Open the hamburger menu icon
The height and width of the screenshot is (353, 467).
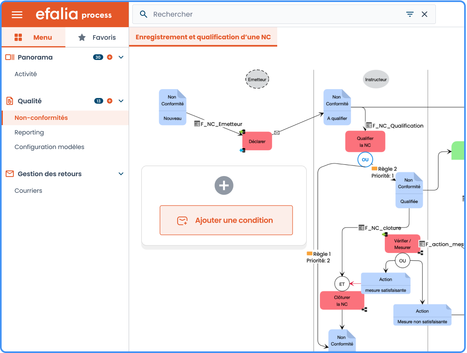click(17, 15)
